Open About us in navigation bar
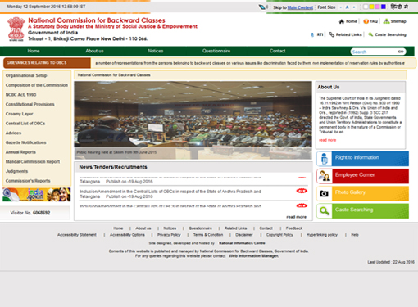 click(x=94, y=51)
